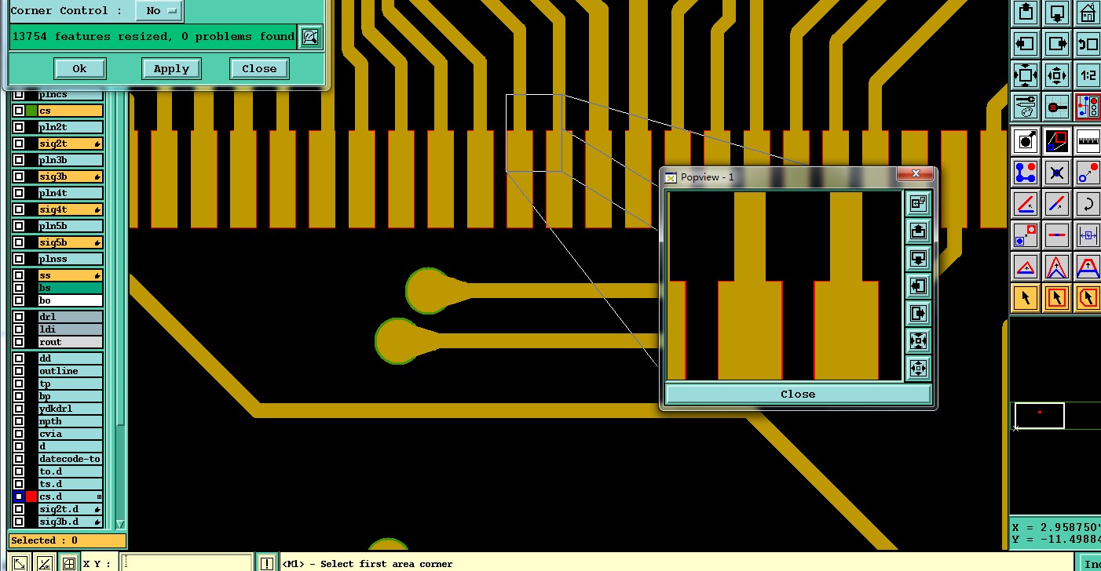Toggle display checkbox for drl layer
Image resolution: width=1101 pixels, height=571 pixels.
pyautogui.click(x=19, y=317)
